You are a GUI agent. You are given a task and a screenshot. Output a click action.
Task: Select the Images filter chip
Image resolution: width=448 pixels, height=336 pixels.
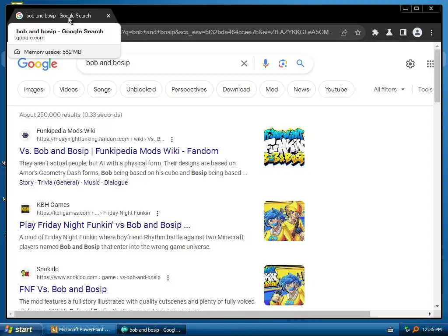[34, 89]
